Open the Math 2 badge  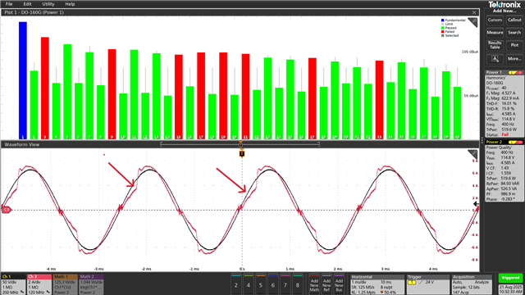coord(91,284)
